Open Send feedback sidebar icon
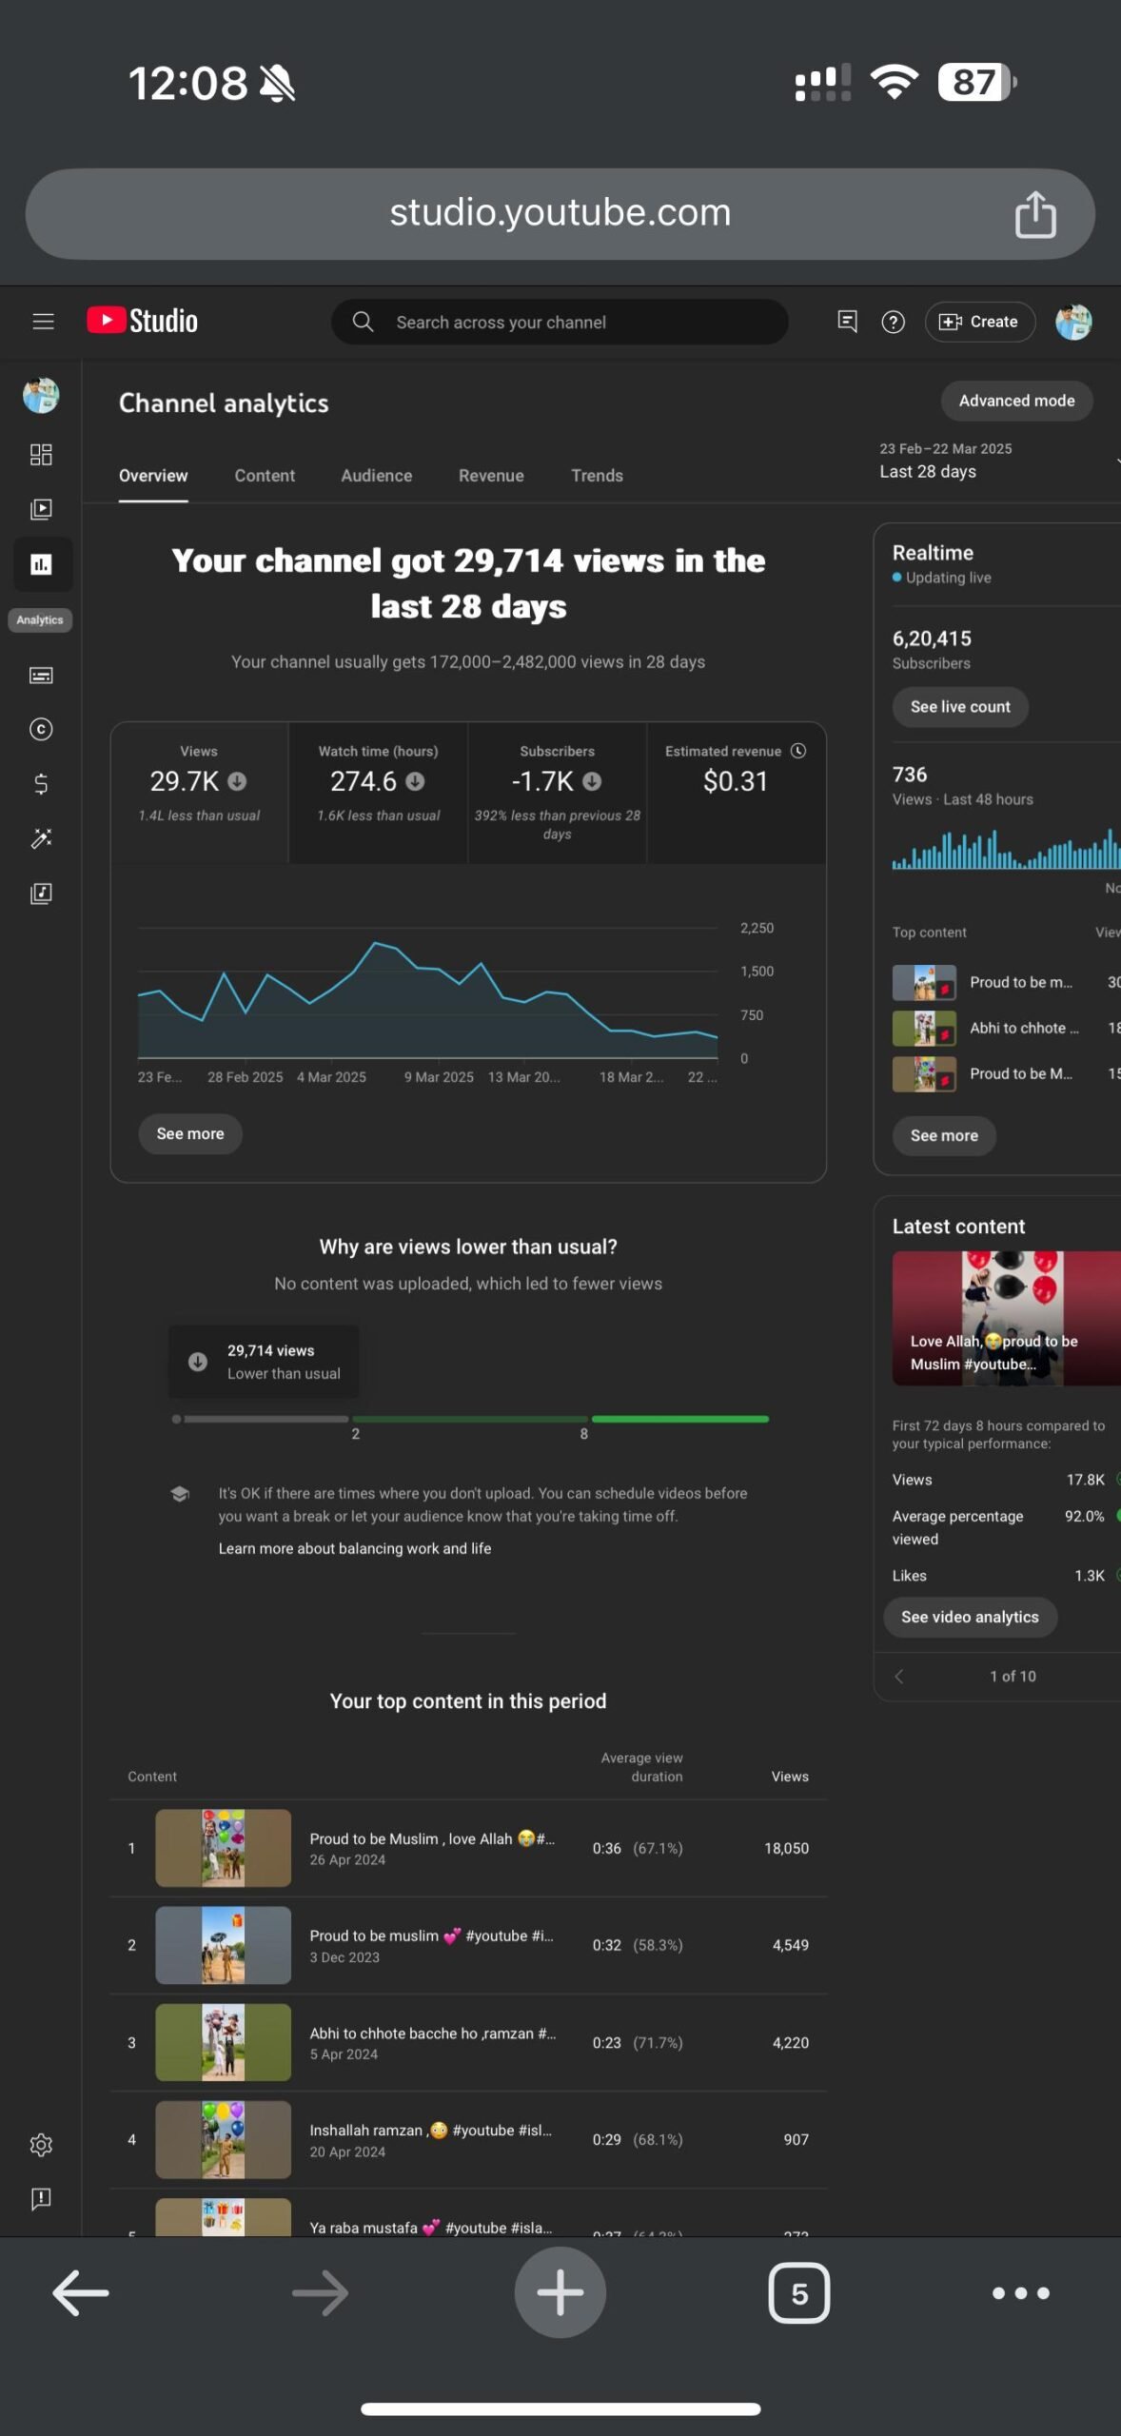Image resolution: width=1121 pixels, height=2436 pixels. 41,2199
